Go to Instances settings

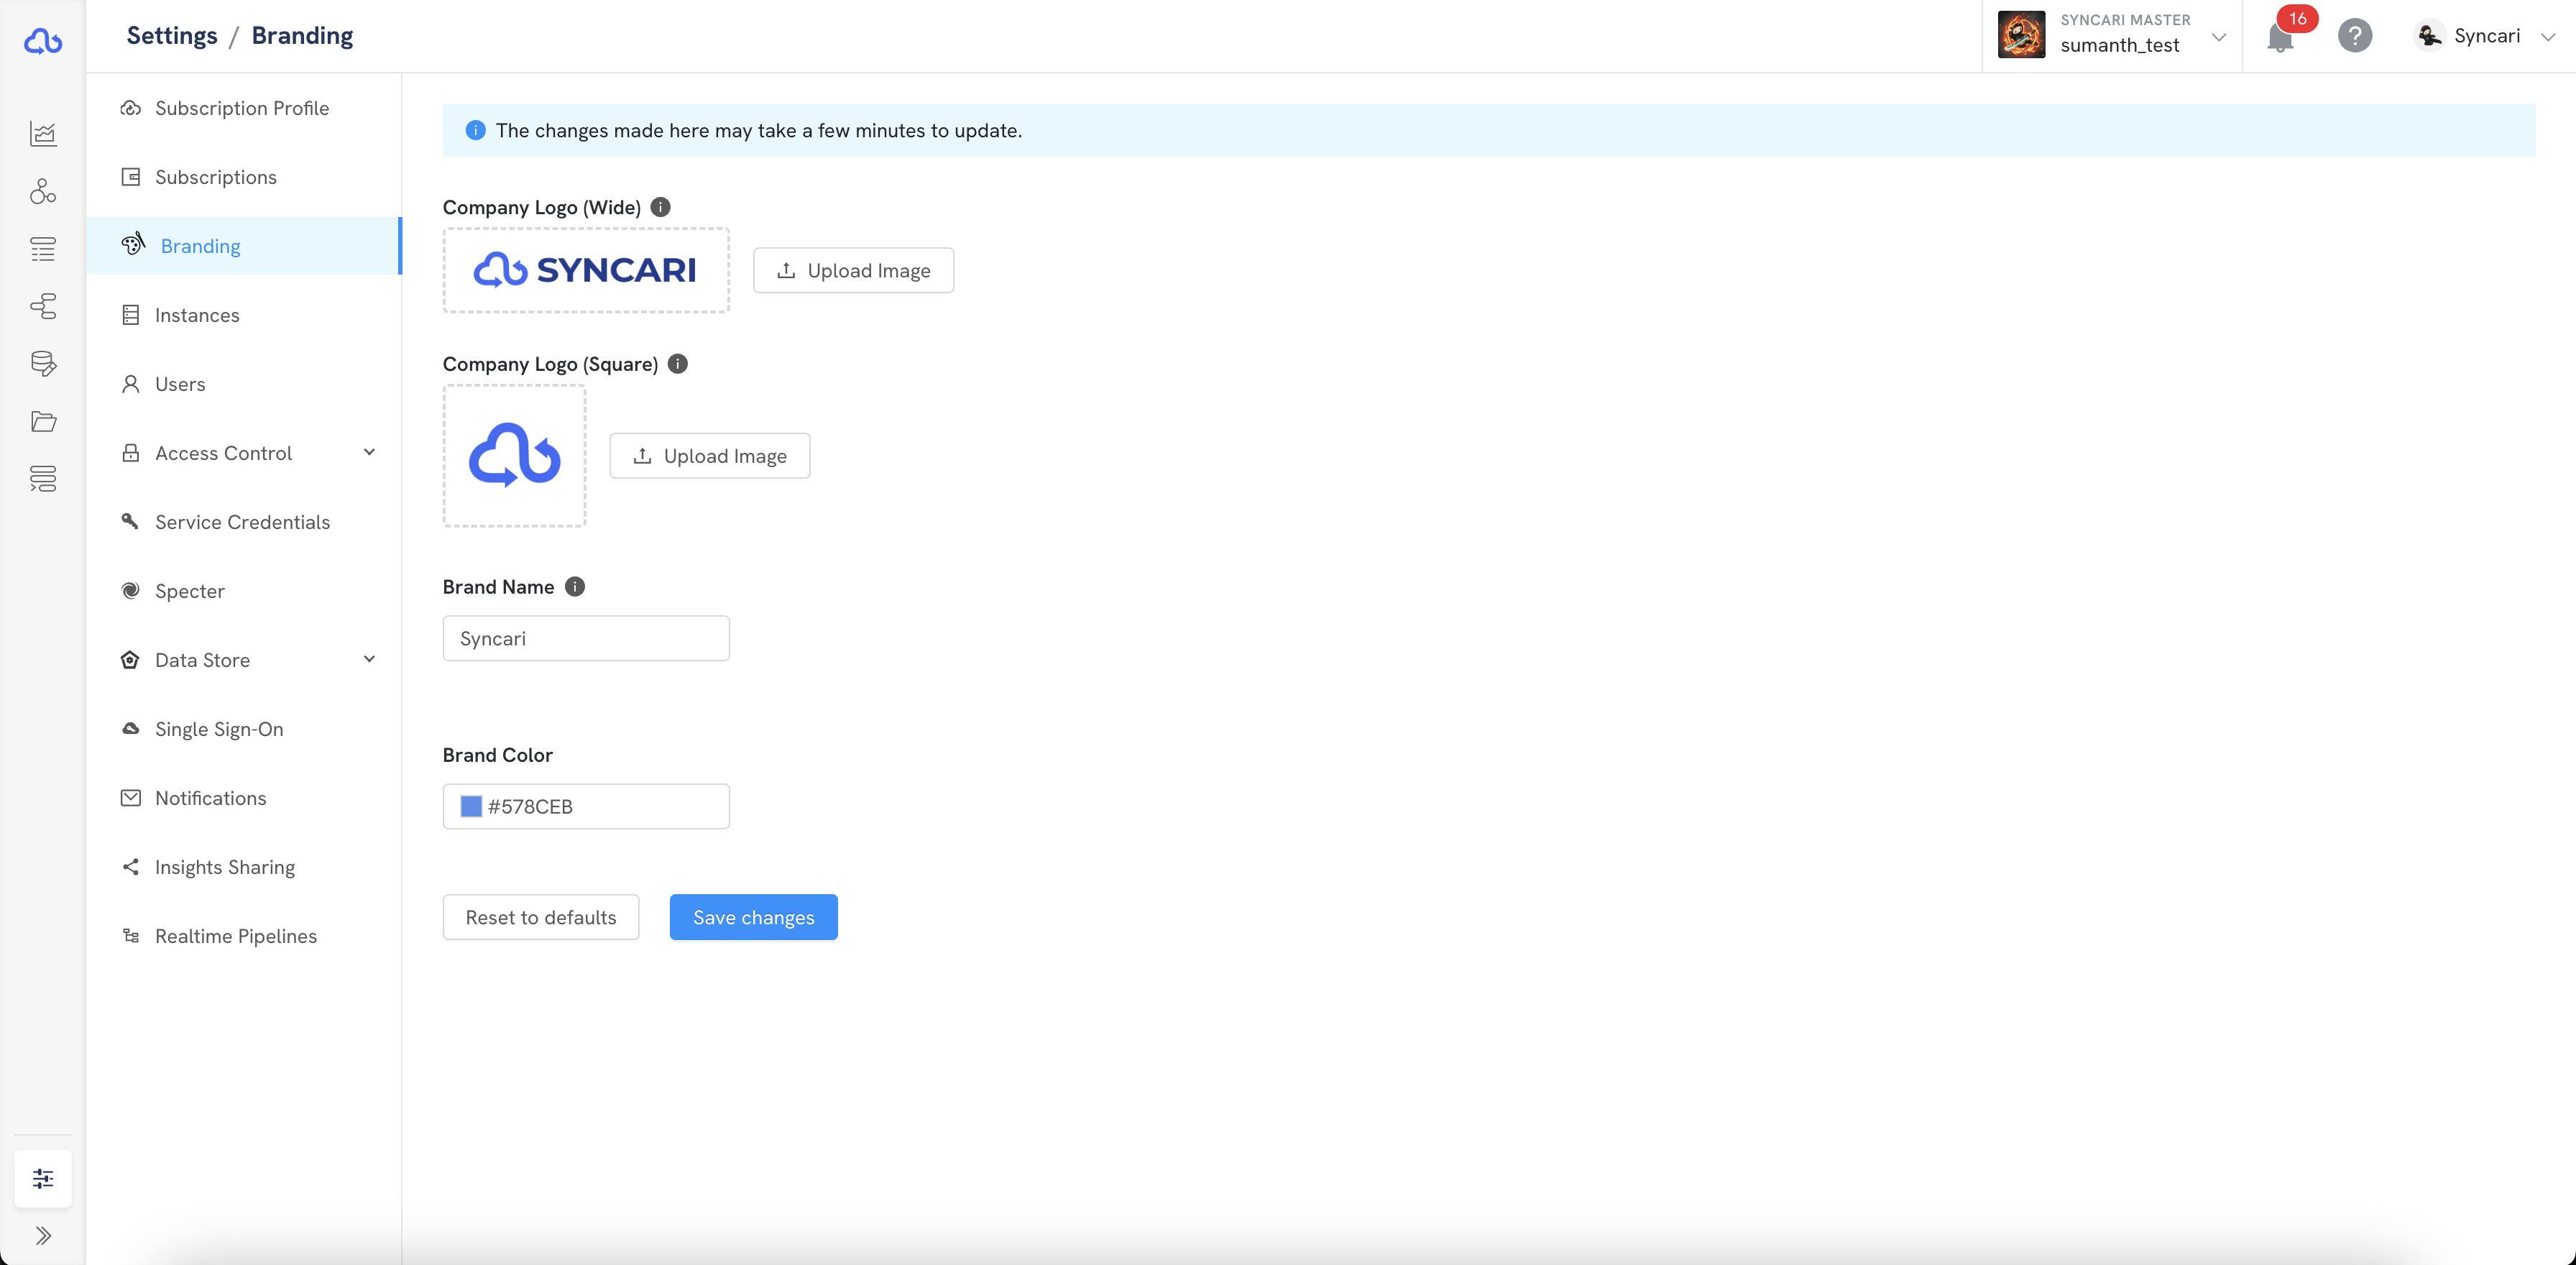click(x=244, y=315)
